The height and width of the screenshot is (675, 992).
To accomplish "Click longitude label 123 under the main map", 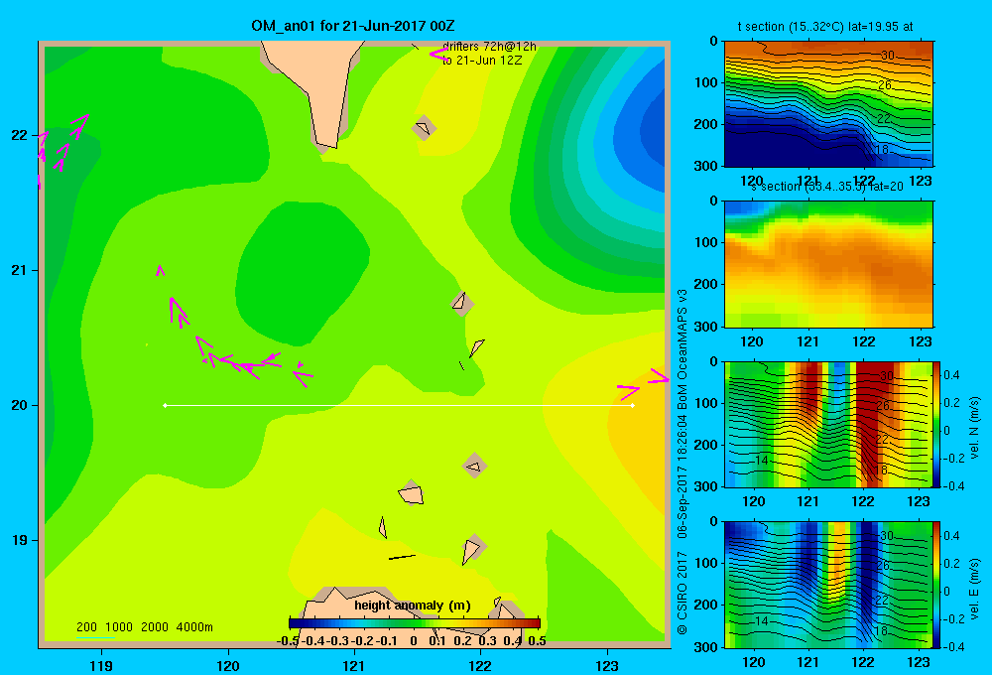I will pyautogui.click(x=607, y=666).
